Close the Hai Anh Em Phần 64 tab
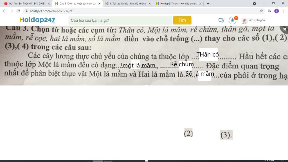This screenshot has height=162, width=288. [49, 3]
